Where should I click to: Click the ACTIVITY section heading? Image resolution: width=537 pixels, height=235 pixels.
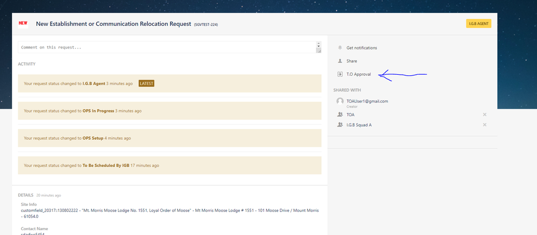27,64
